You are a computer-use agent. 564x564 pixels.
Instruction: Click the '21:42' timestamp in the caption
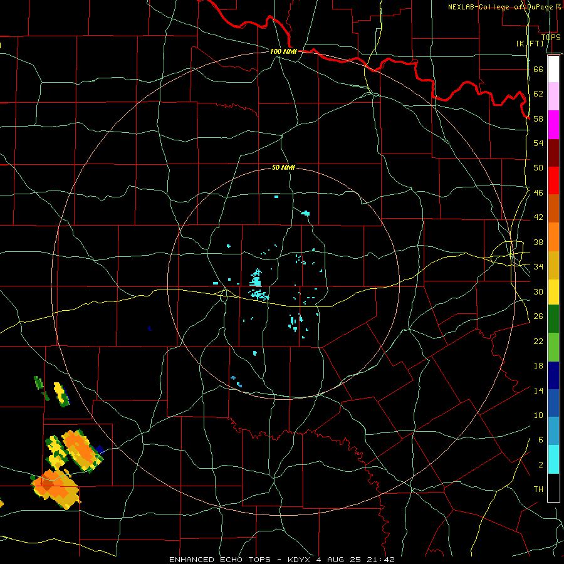click(381, 560)
